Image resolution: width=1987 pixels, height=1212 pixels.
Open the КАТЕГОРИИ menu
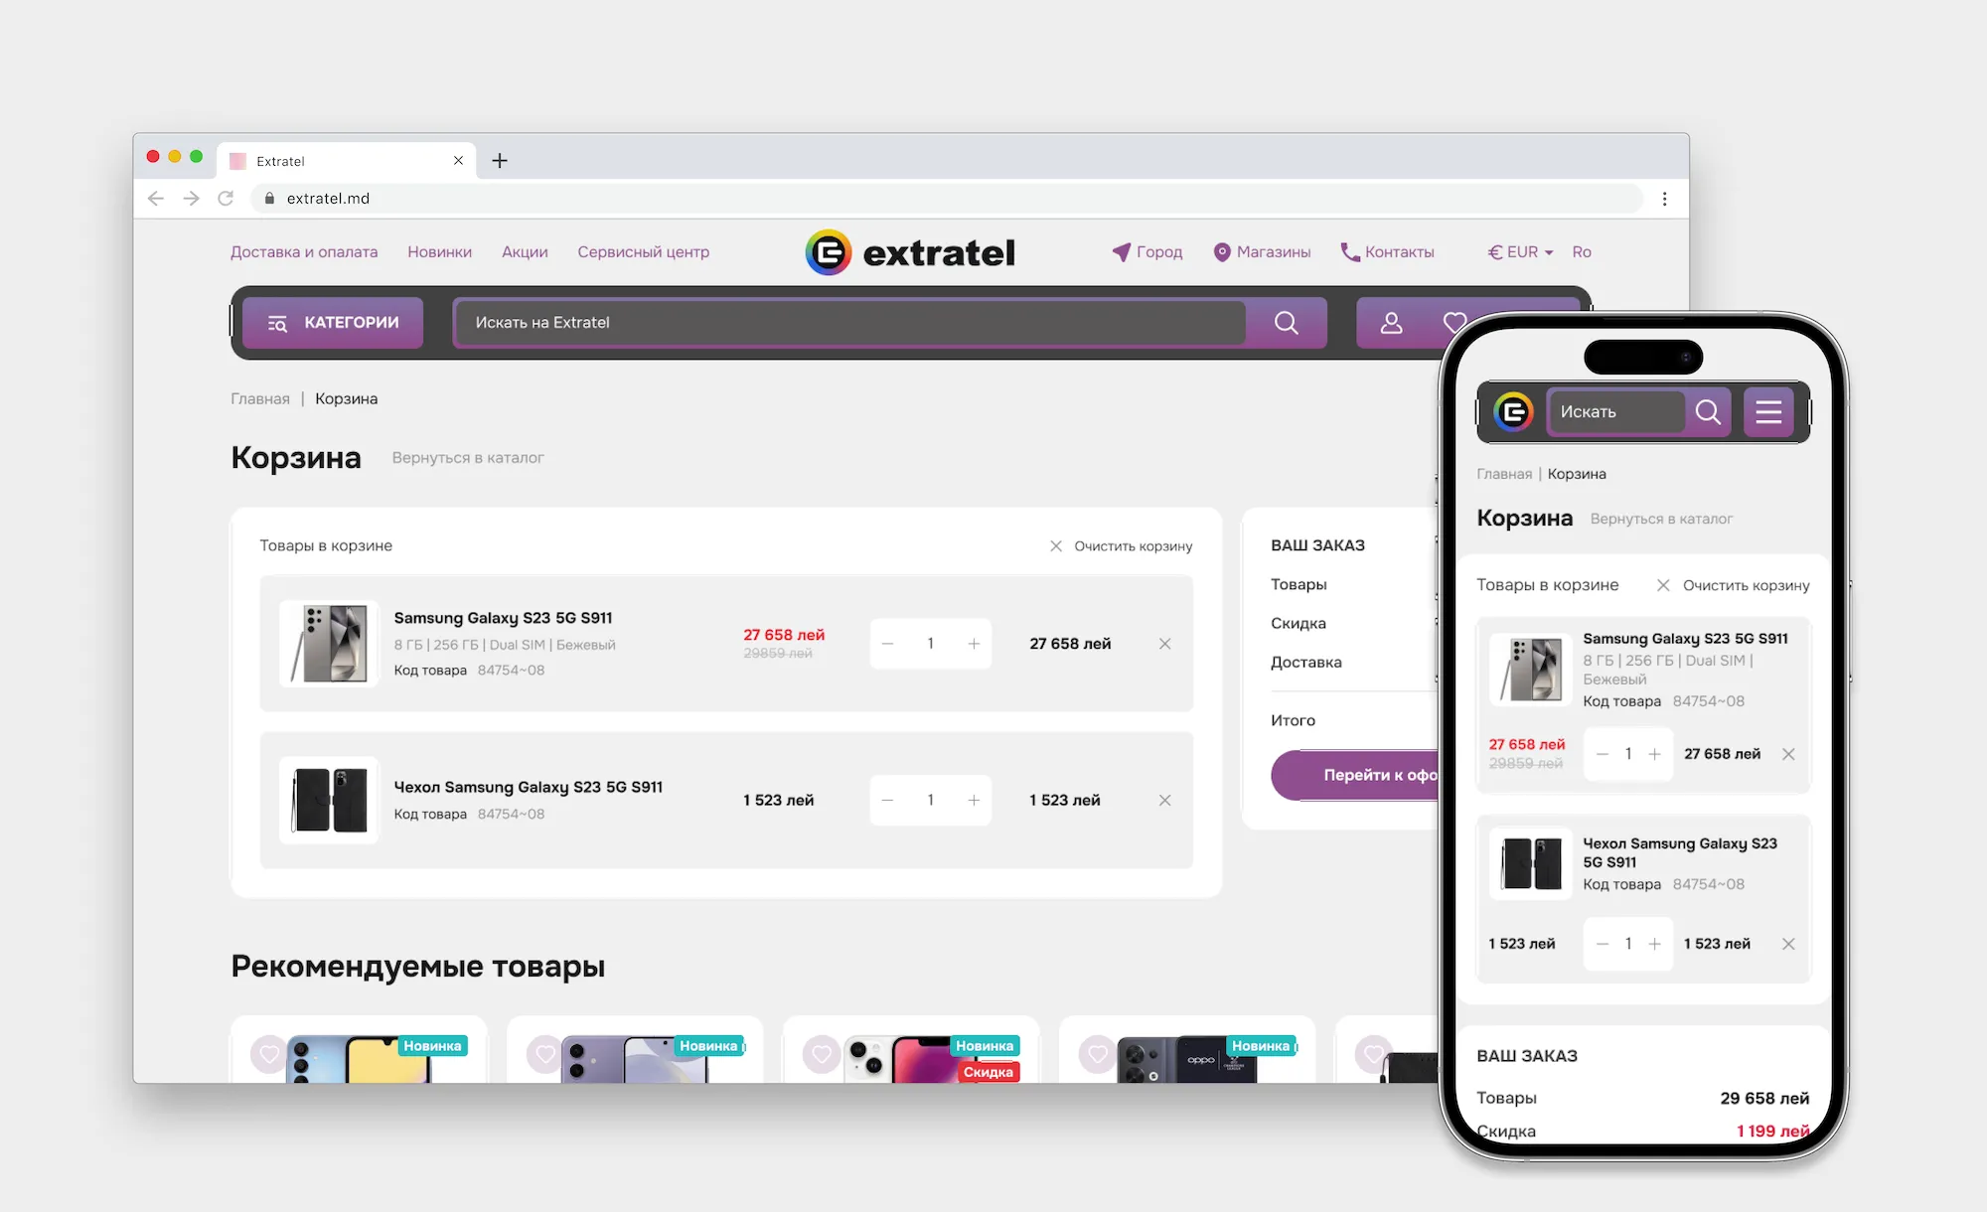[x=333, y=323]
